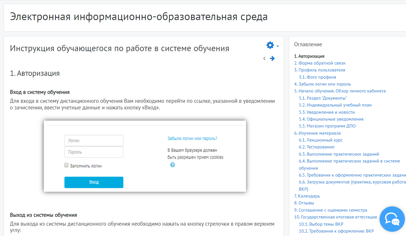Select '5.1. Раздел "Документы"' in contents
The height and width of the screenshot is (236, 406).
pyautogui.click(x=323, y=98)
